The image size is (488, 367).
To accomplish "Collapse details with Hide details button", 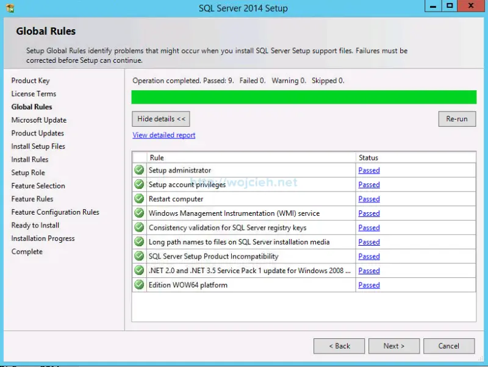I will (x=160, y=118).
